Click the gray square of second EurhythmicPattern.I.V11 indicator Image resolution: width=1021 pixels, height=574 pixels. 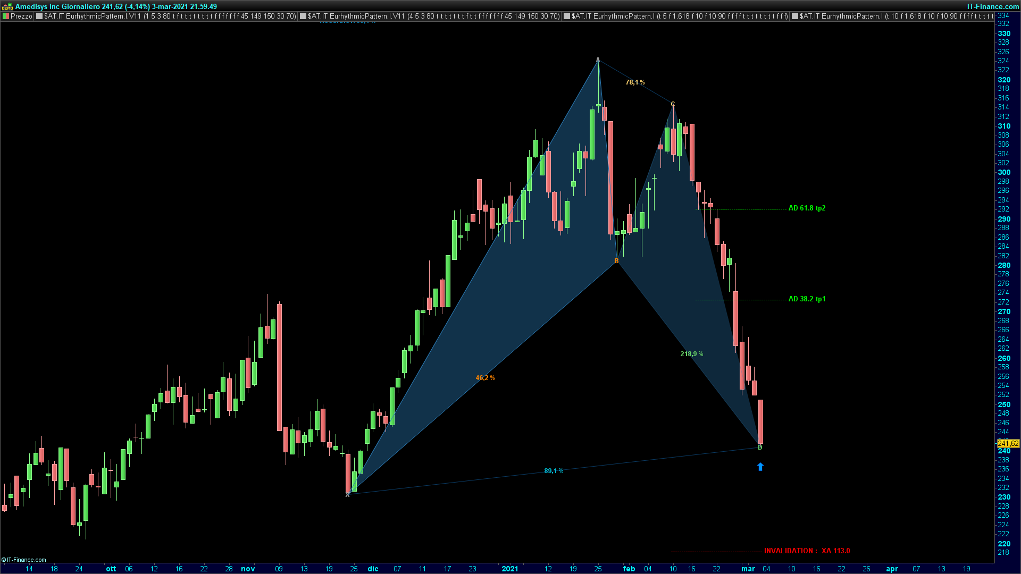click(x=303, y=16)
